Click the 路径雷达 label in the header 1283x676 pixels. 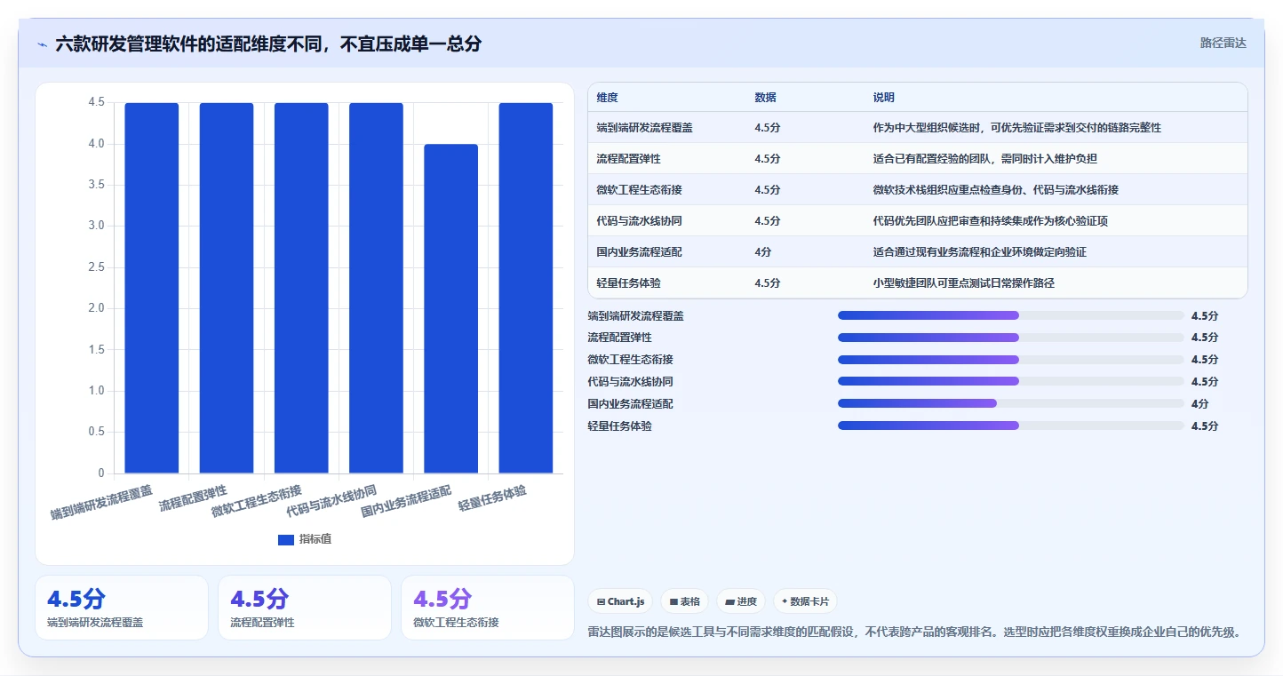pyautogui.click(x=1223, y=43)
